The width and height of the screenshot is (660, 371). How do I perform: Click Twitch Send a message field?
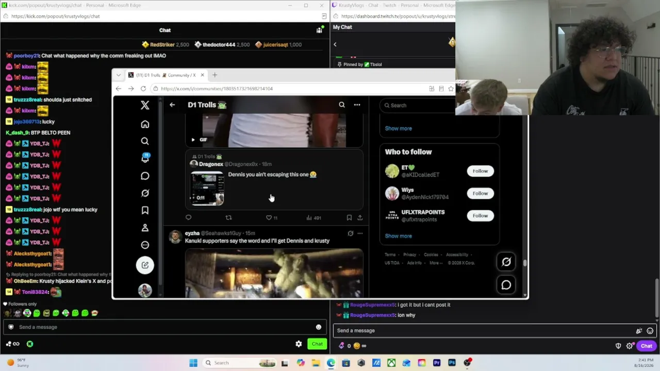(495, 331)
